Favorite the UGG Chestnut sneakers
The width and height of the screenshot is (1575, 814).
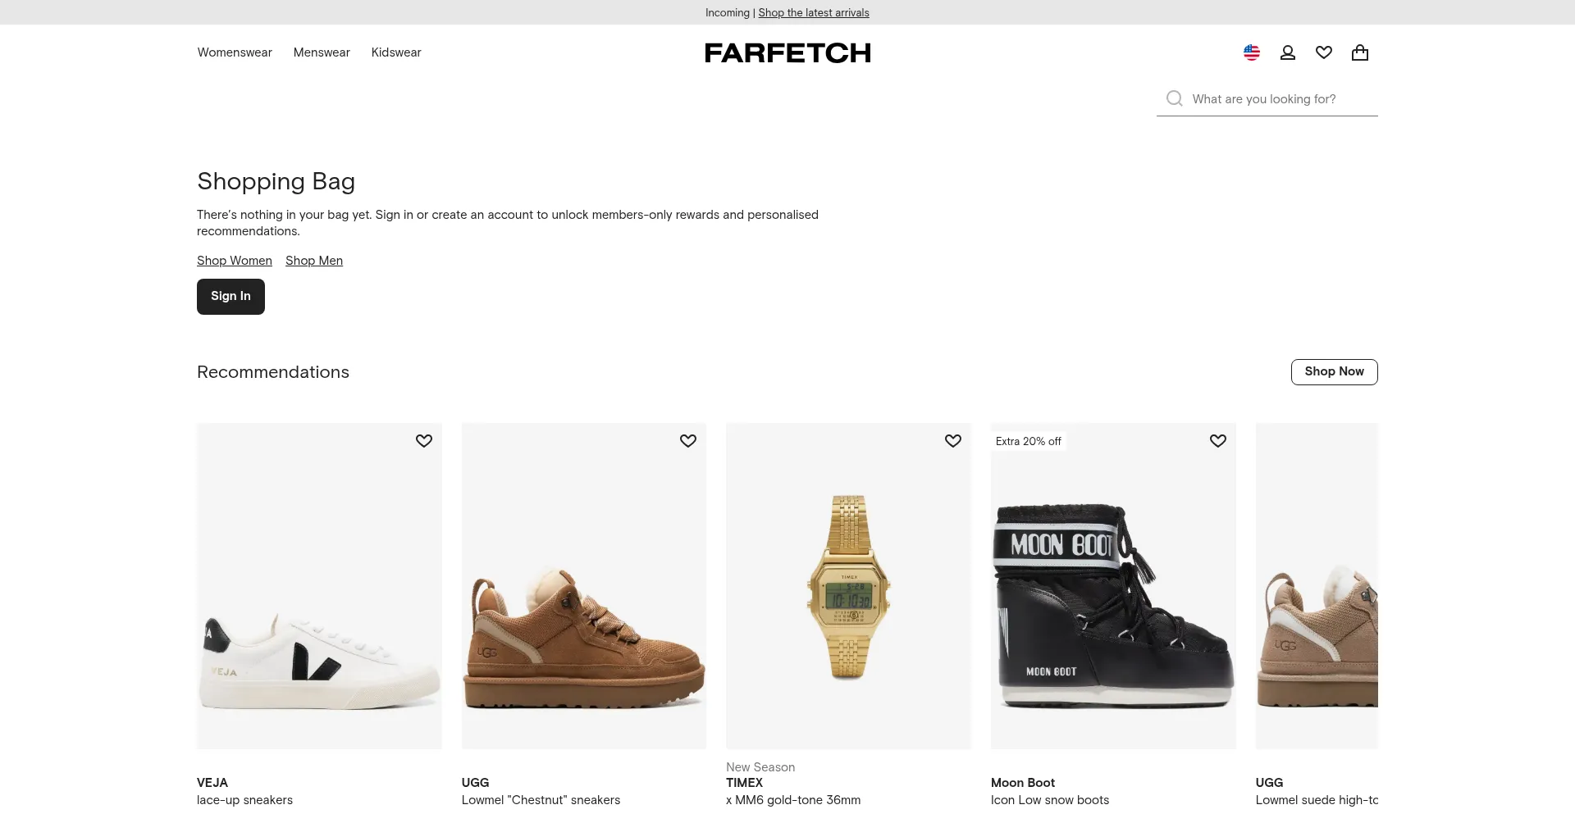688,441
